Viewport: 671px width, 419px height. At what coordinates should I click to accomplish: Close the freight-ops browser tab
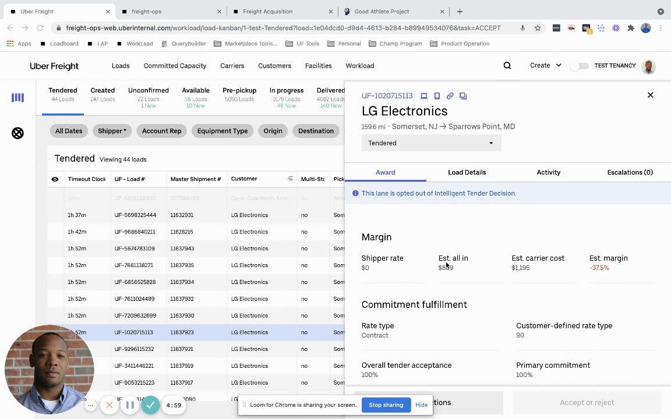pos(219,12)
